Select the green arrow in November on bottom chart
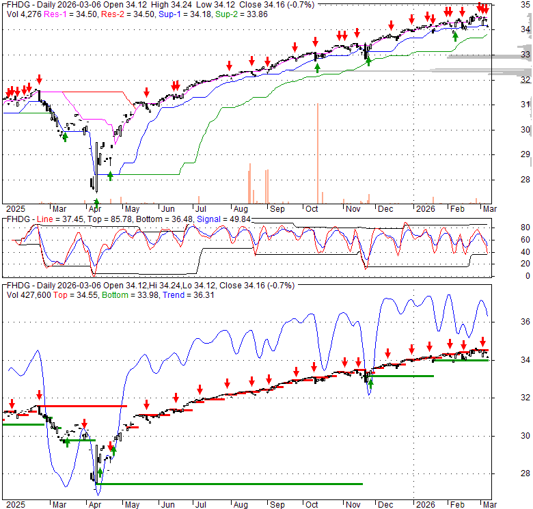Image resolution: width=533 pixels, height=509 pixels. [371, 383]
